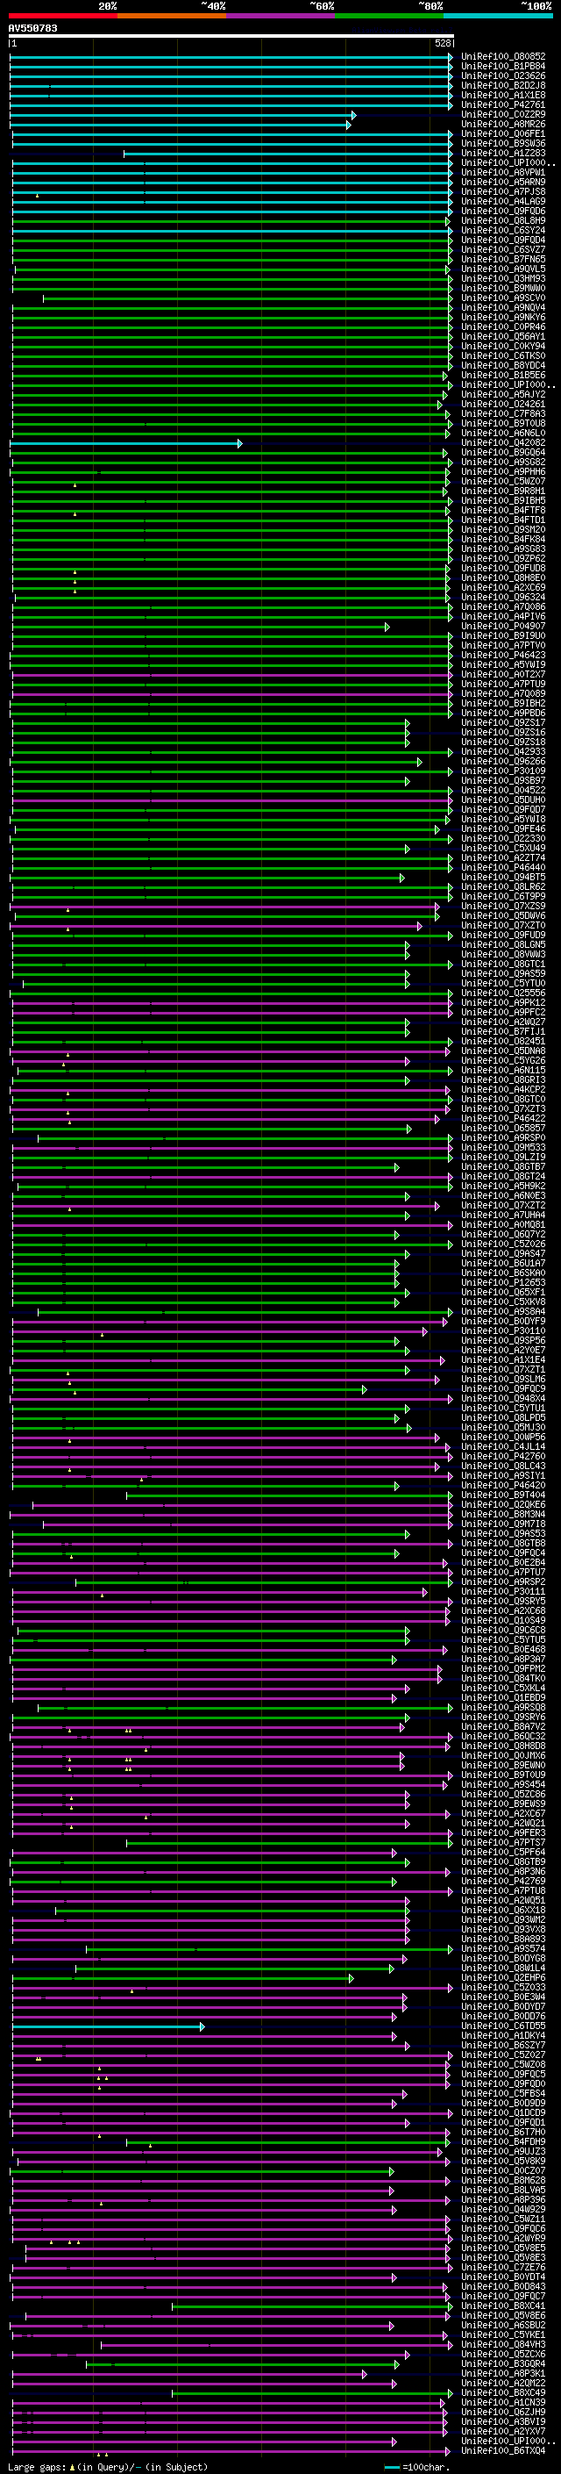Click the UniRef100_C6SY24 label

(503, 231)
